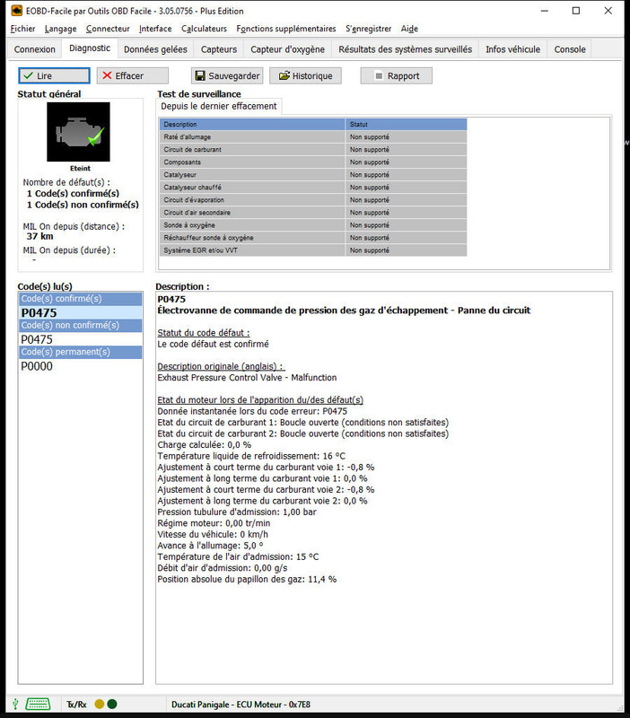This screenshot has width=630, height=718.
Task: Click the green OBD interface icon in status bar
Action: point(38,704)
